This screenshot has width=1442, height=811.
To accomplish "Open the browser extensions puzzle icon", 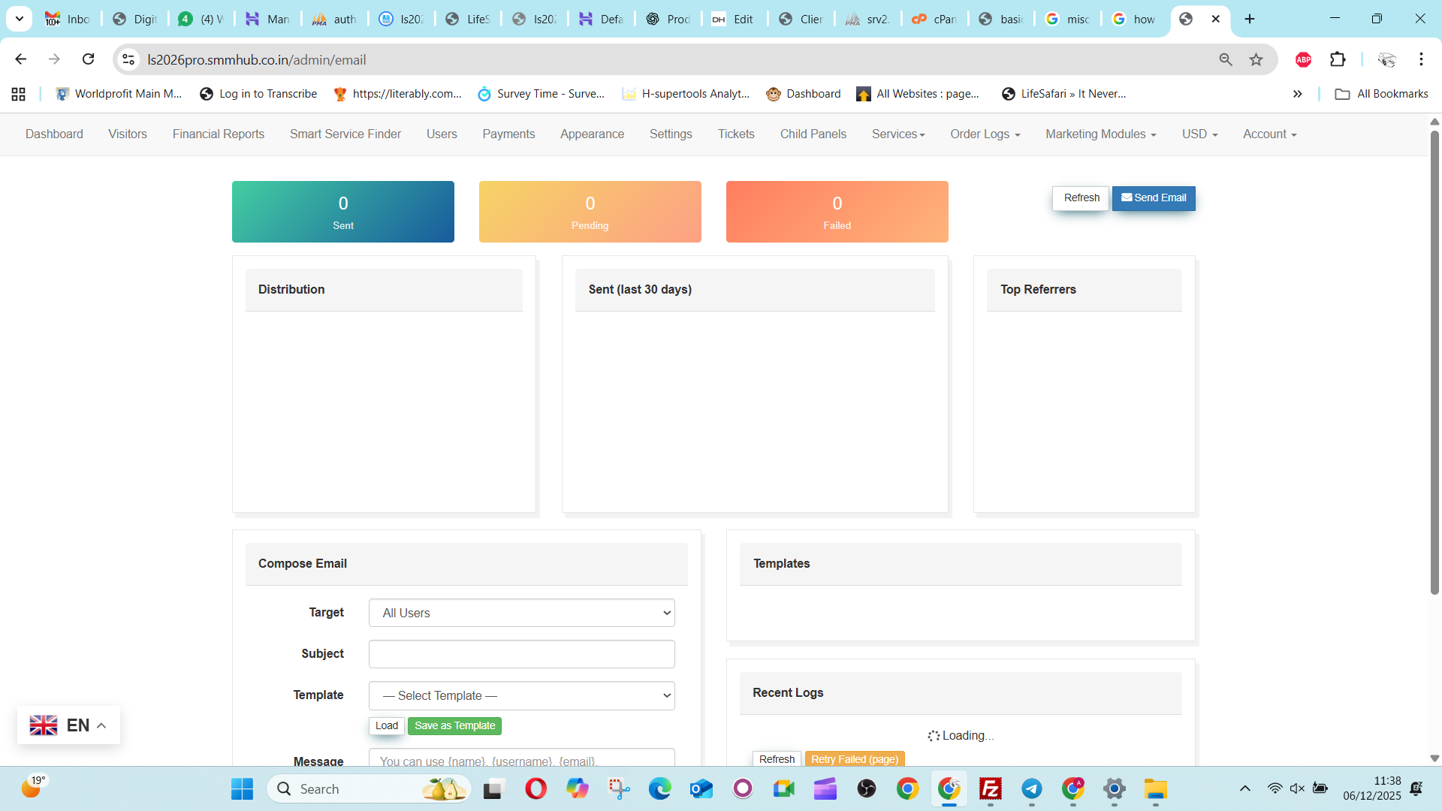I will [x=1338, y=59].
